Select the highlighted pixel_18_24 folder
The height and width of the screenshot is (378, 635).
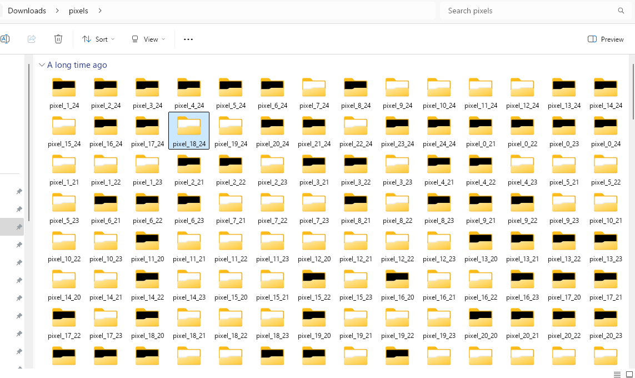189,131
